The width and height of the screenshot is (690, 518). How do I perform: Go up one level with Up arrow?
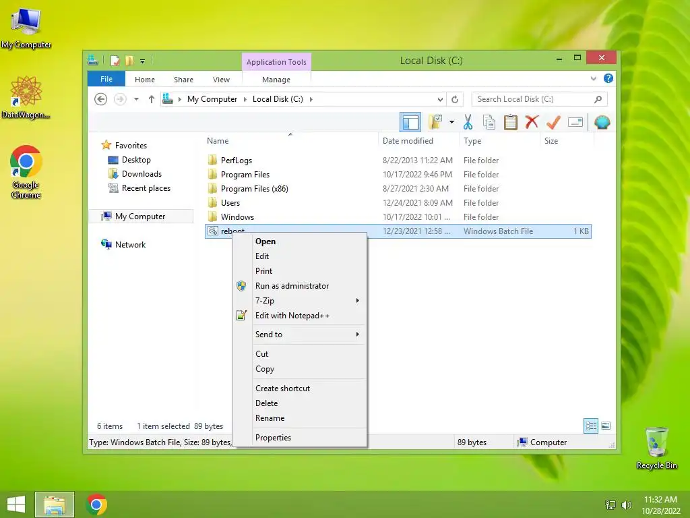(152, 99)
